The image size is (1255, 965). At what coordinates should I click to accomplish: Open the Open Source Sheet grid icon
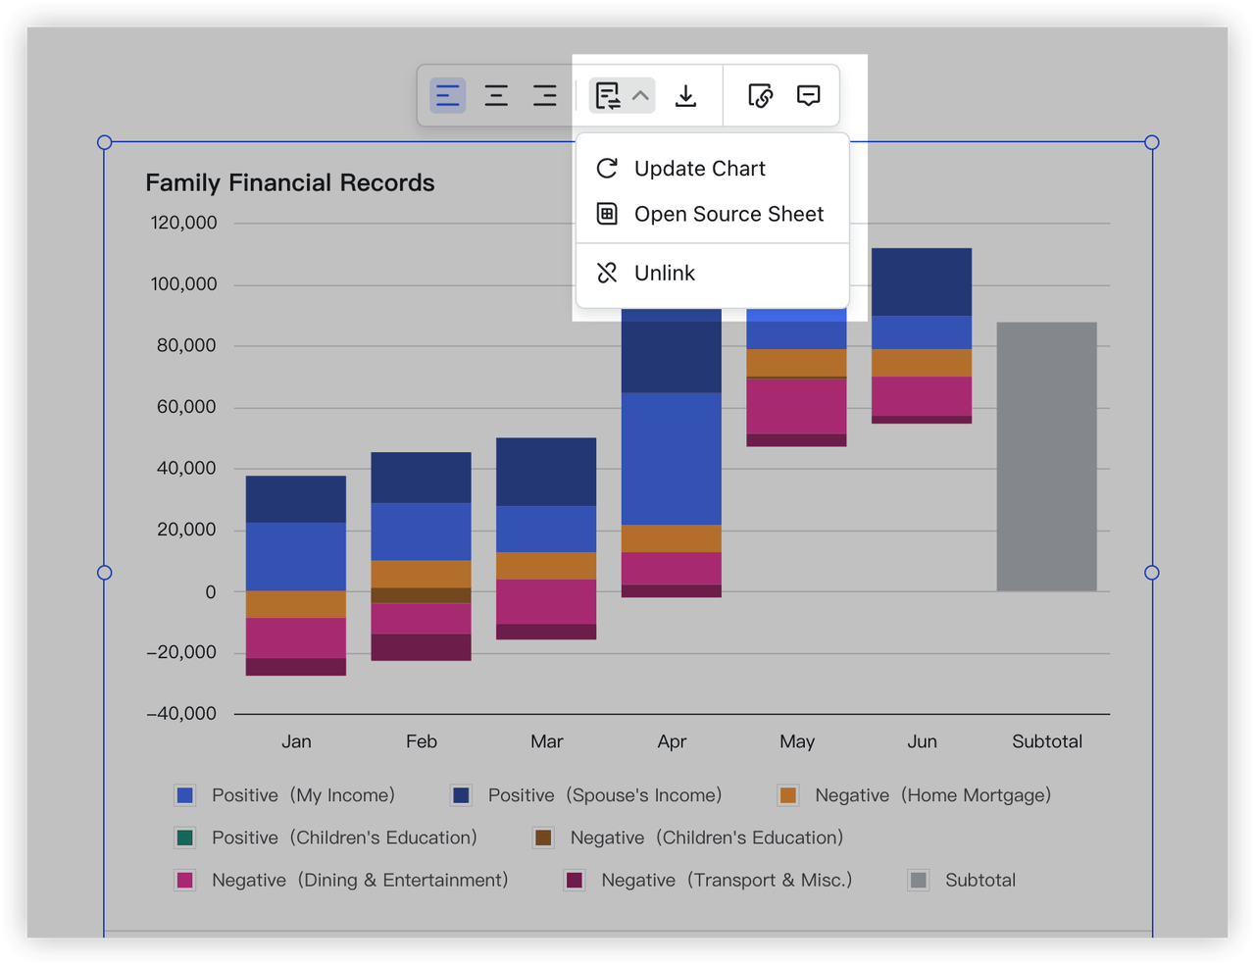(607, 214)
